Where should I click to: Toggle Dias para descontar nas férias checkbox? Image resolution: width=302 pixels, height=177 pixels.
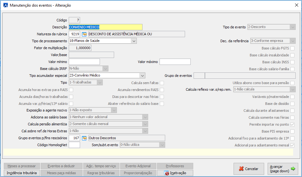(x=162, y=97)
